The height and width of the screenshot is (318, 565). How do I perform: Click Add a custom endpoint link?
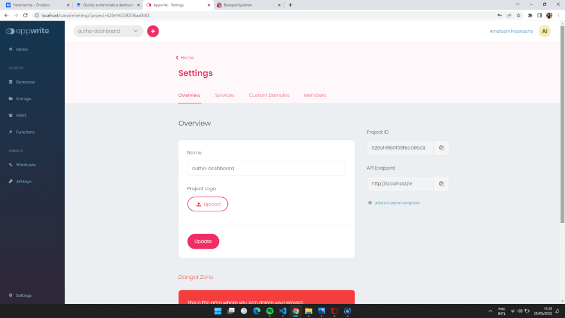pos(397,203)
